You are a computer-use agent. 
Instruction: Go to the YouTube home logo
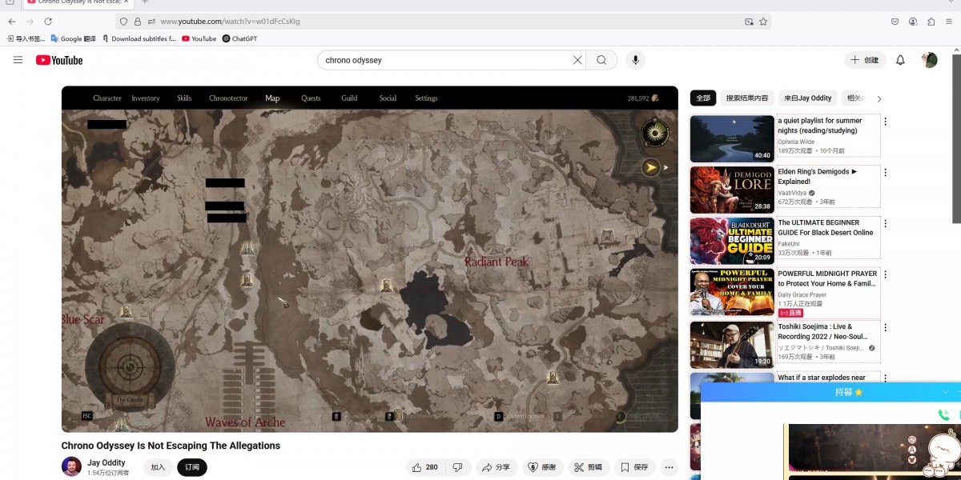(x=59, y=60)
